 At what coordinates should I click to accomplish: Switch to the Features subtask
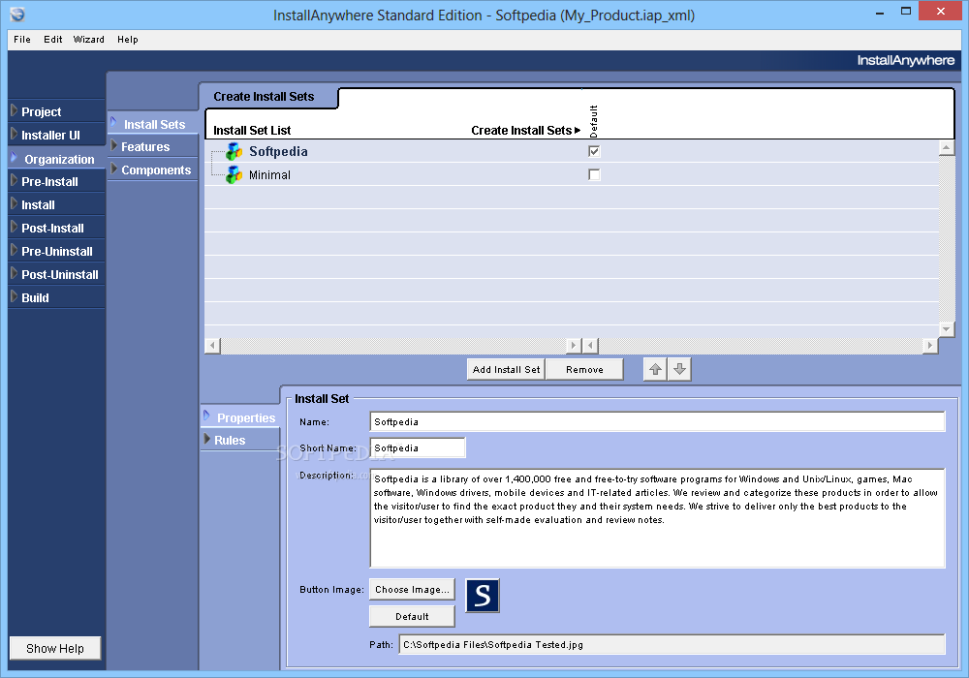153,146
